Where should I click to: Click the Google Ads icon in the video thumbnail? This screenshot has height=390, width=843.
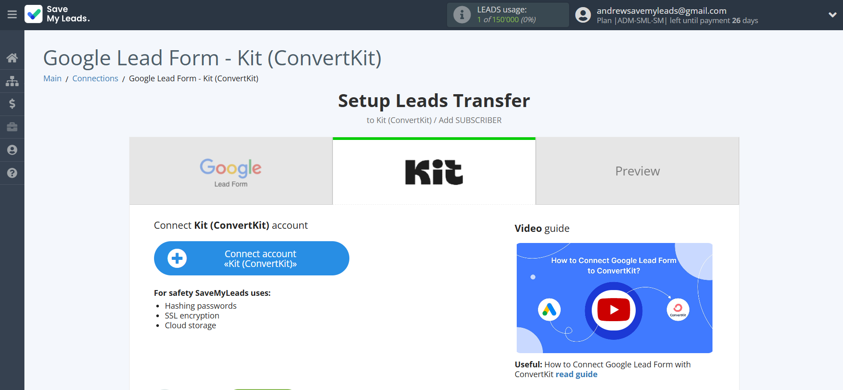click(549, 310)
